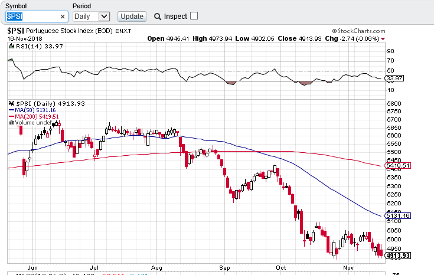The height and width of the screenshot is (275, 434).
Task: Clear the symbol field with the X icon
Action: (63, 17)
